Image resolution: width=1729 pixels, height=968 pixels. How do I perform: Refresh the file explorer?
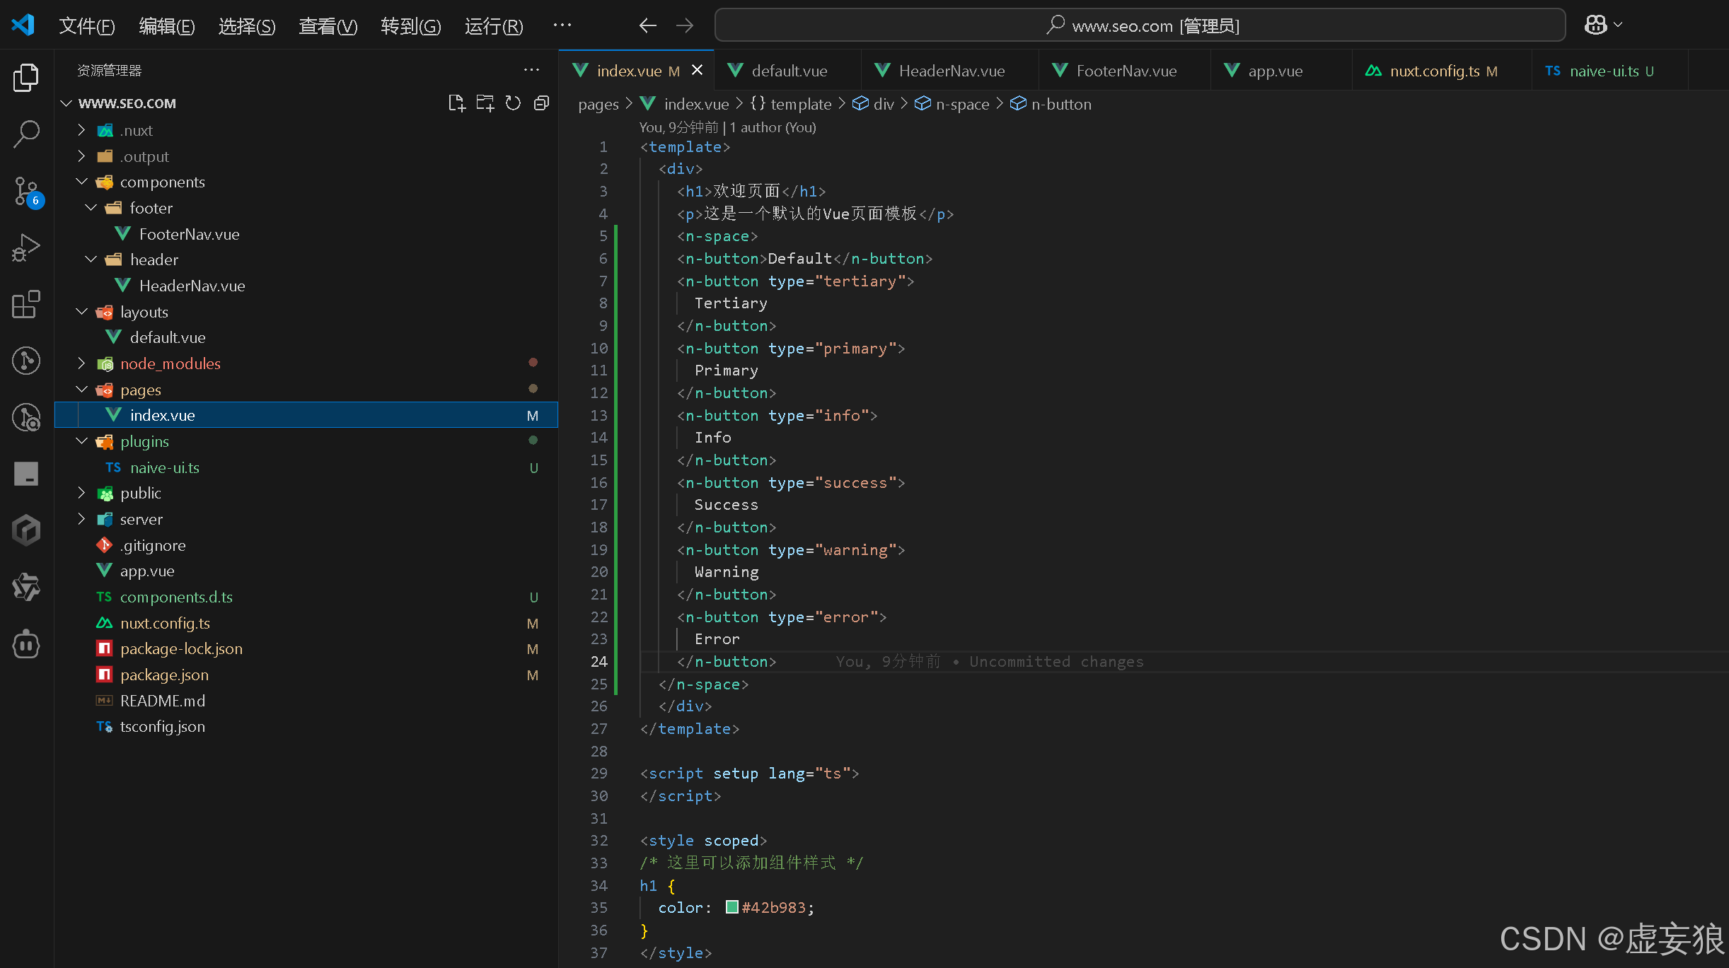pyautogui.click(x=513, y=103)
